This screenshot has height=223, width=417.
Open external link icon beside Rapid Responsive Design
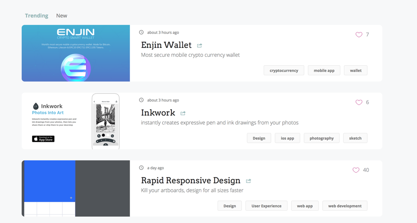click(x=248, y=181)
